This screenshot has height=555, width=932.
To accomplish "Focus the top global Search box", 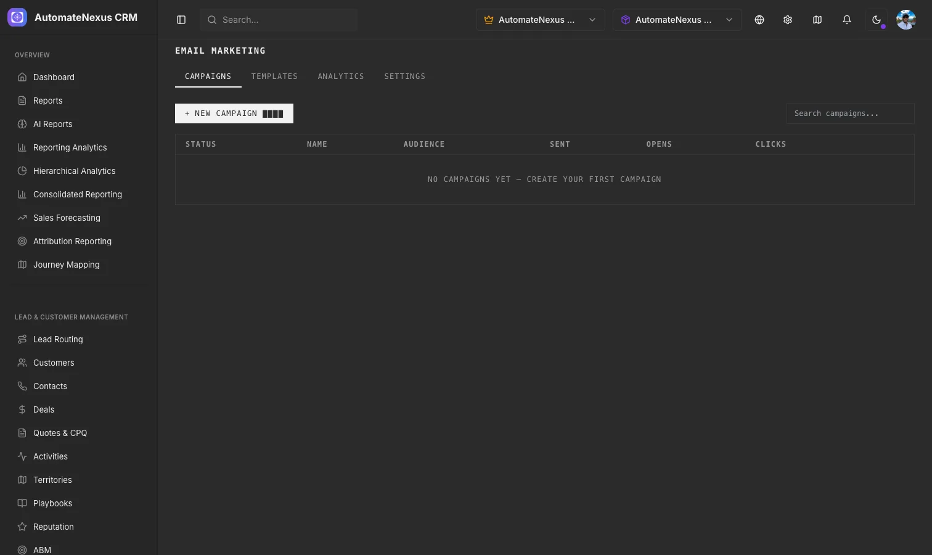I will click(x=279, y=20).
